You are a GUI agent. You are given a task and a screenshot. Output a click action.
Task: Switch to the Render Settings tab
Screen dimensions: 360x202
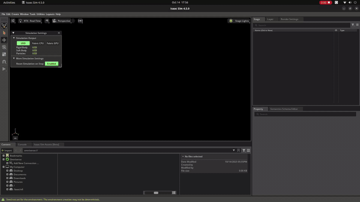pyautogui.click(x=289, y=19)
